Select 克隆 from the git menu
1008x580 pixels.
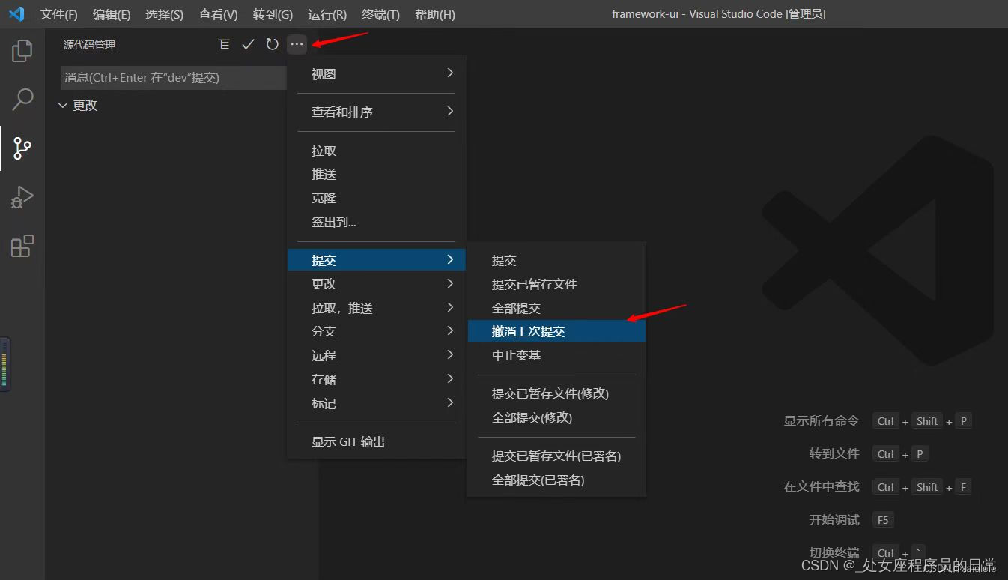pyautogui.click(x=377, y=198)
